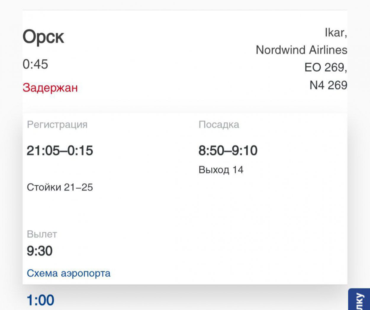This screenshot has width=370, height=310.
Task: Select flight number EO 269
Action: (x=325, y=68)
